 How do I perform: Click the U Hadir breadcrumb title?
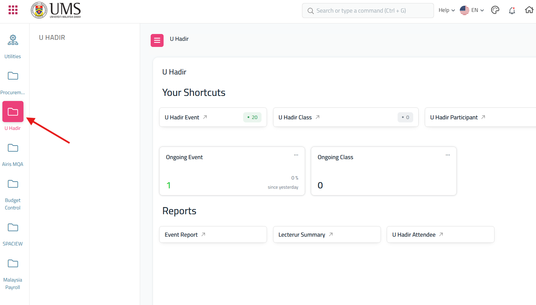pyautogui.click(x=179, y=39)
